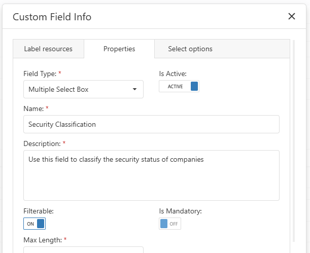
Task: Click the Filterable label text
Action: coord(39,211)
